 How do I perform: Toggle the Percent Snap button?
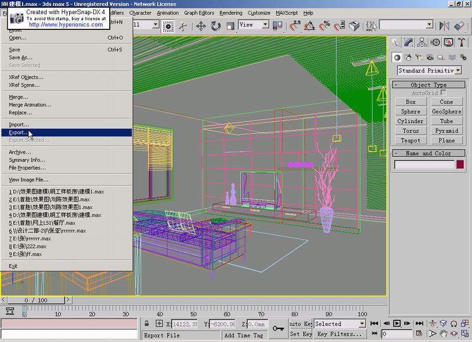point(324,26)
